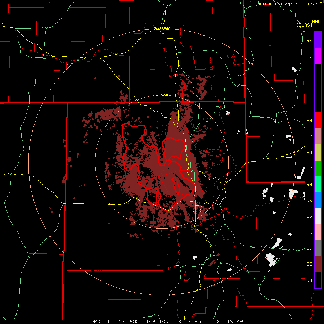Click the 'WS' legend label
Screen dimensions: 324x324
309,201
